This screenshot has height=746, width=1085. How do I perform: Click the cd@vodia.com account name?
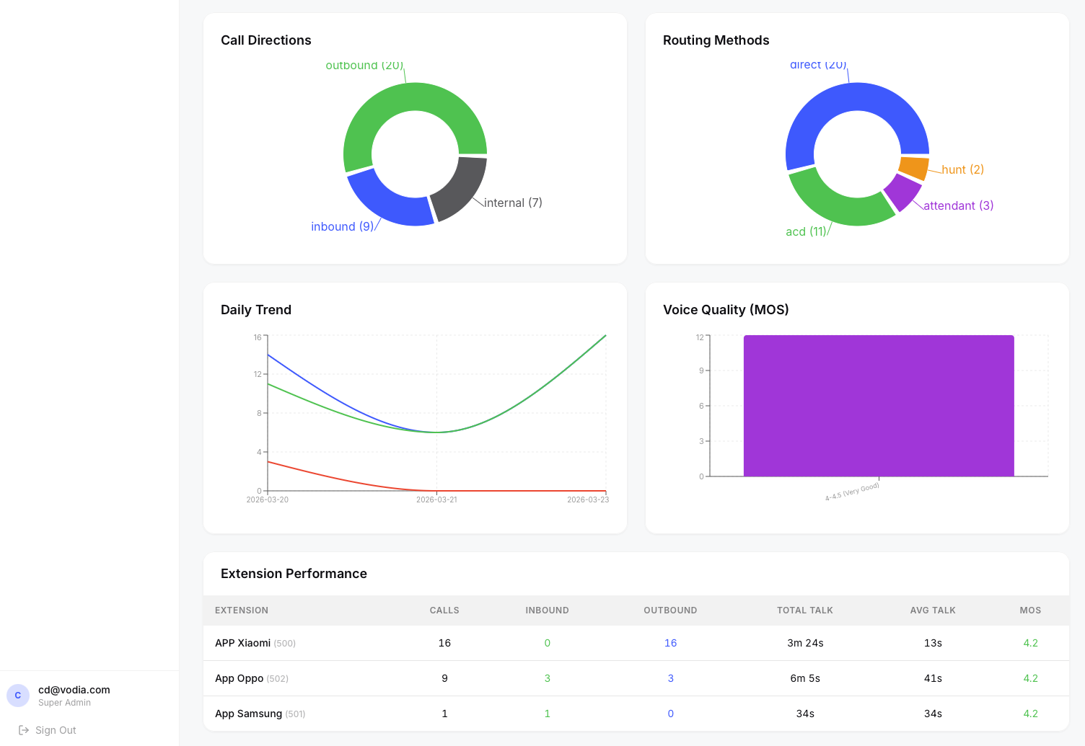tap(74, 690)
